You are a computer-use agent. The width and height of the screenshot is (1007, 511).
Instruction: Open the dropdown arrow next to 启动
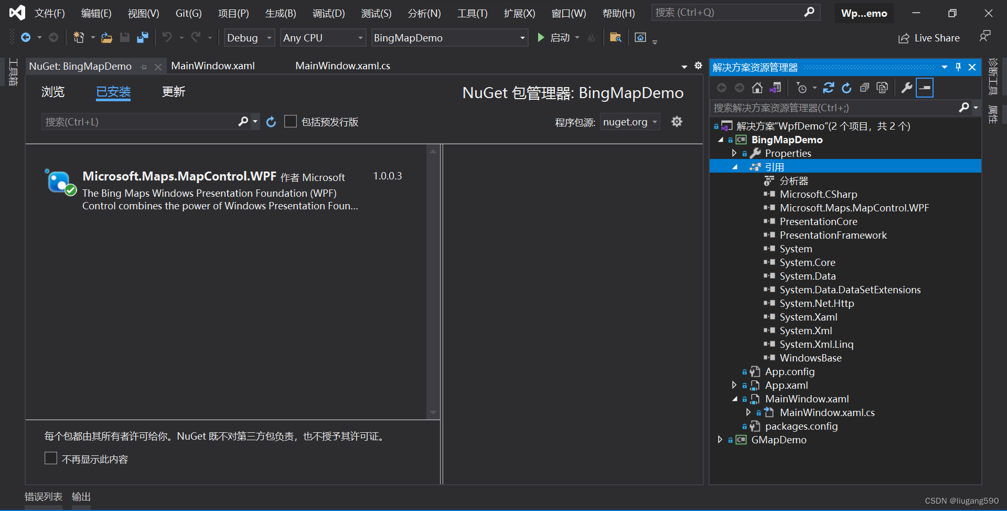pos(577,37)
